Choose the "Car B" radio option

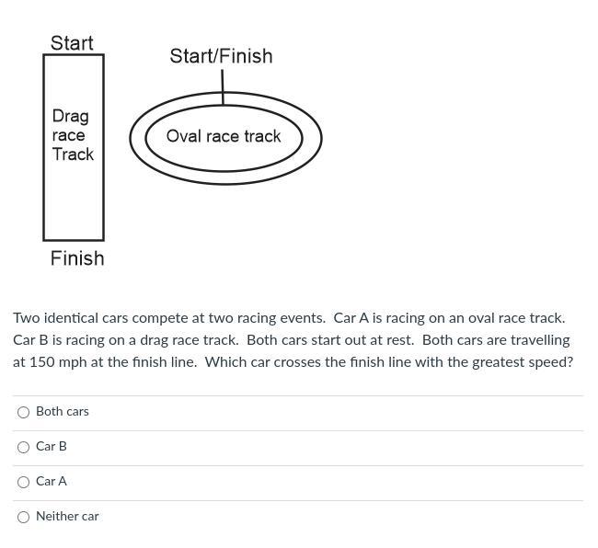tap(24, 447)
